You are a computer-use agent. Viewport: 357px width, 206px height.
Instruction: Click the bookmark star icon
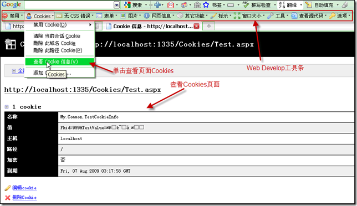(x=206, y=5)
